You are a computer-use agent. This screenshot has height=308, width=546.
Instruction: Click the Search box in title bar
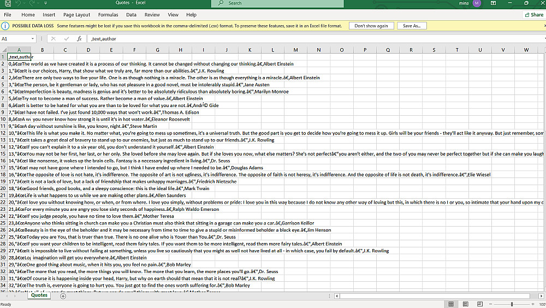pos(277,3)
